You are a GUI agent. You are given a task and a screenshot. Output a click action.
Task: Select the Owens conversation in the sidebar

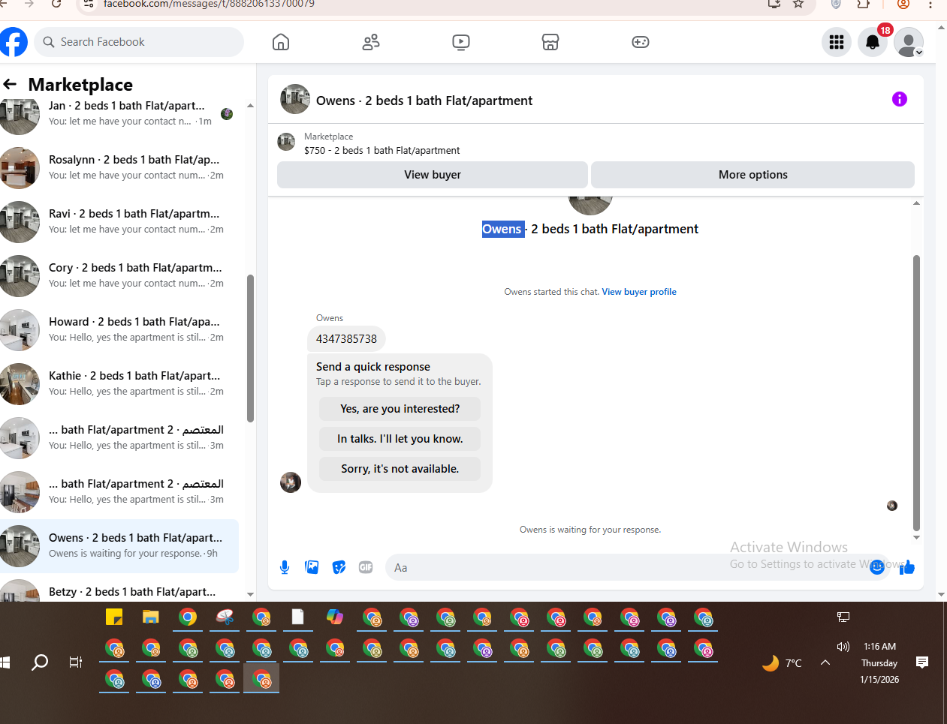[x=119, y=545]
